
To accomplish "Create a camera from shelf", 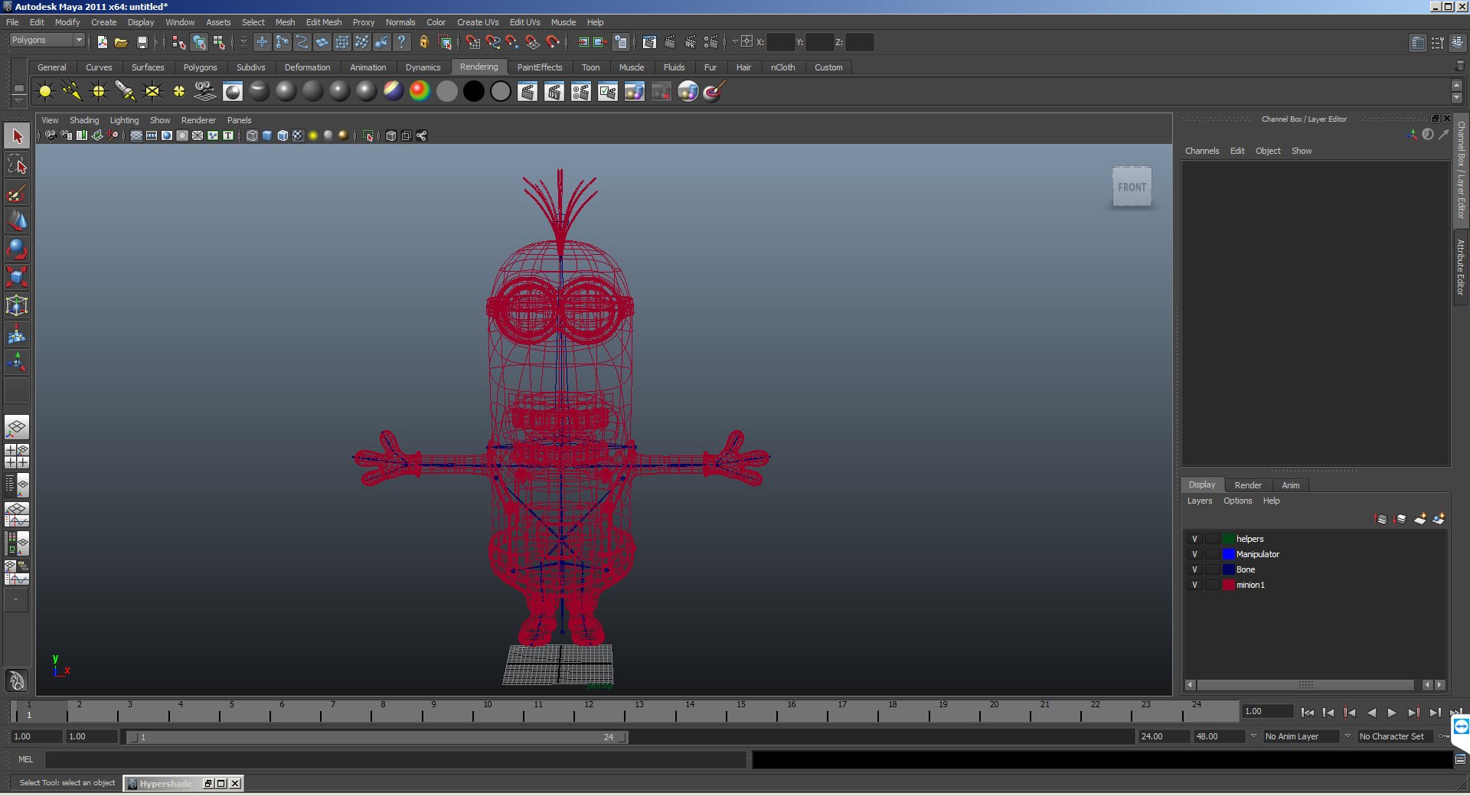I will [205, 92].
